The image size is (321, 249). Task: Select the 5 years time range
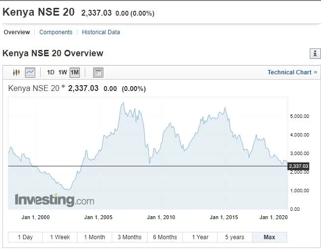[x=235, y=237]
